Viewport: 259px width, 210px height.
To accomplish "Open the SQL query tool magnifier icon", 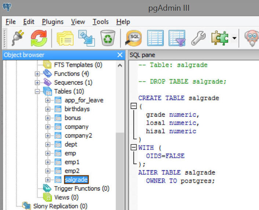I will pos(134,38).
